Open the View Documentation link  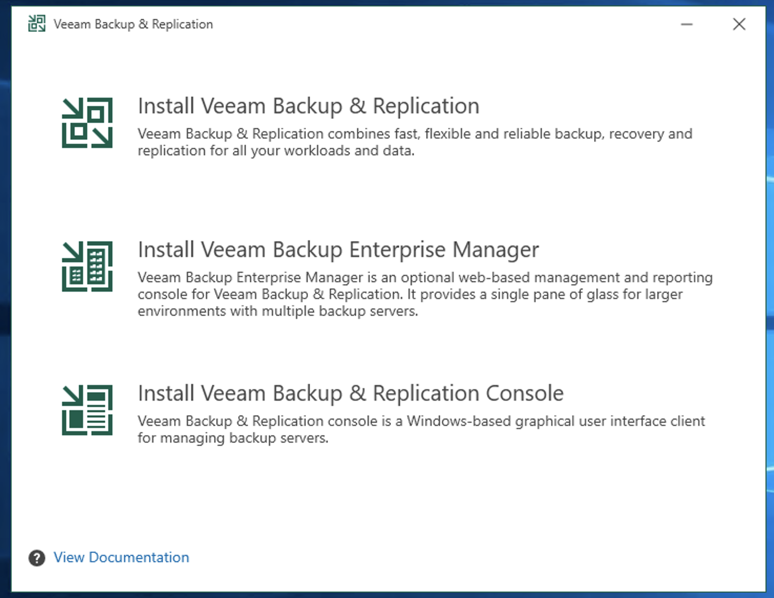[121, 558]
